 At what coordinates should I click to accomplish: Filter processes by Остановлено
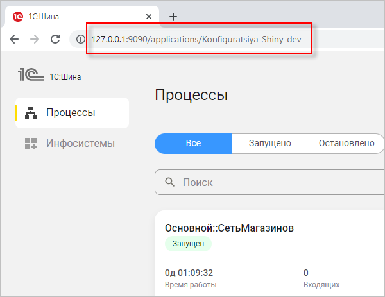pos(346,143)
